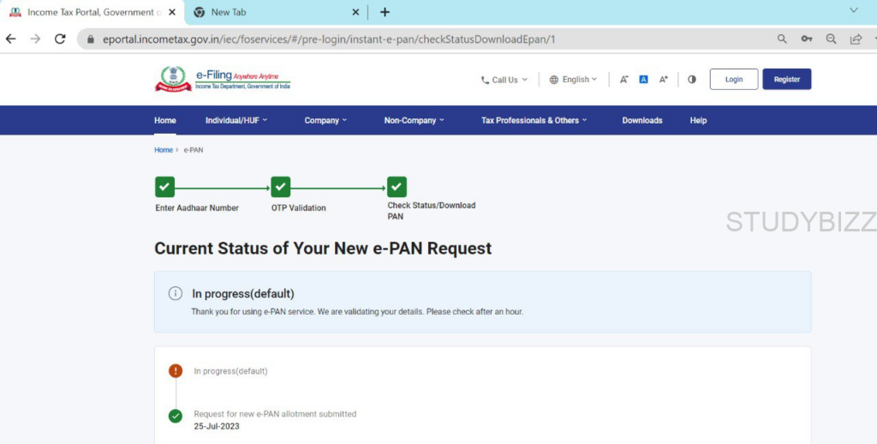Expand the Individual/HUF menu
The width and height of the screenshot is (877, 444).
236,121
